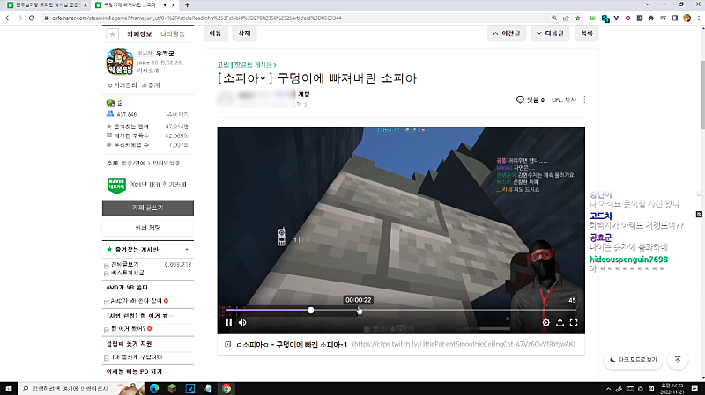
Task: Open Chrome three-dot menu
Action: (x=699, y=18)
